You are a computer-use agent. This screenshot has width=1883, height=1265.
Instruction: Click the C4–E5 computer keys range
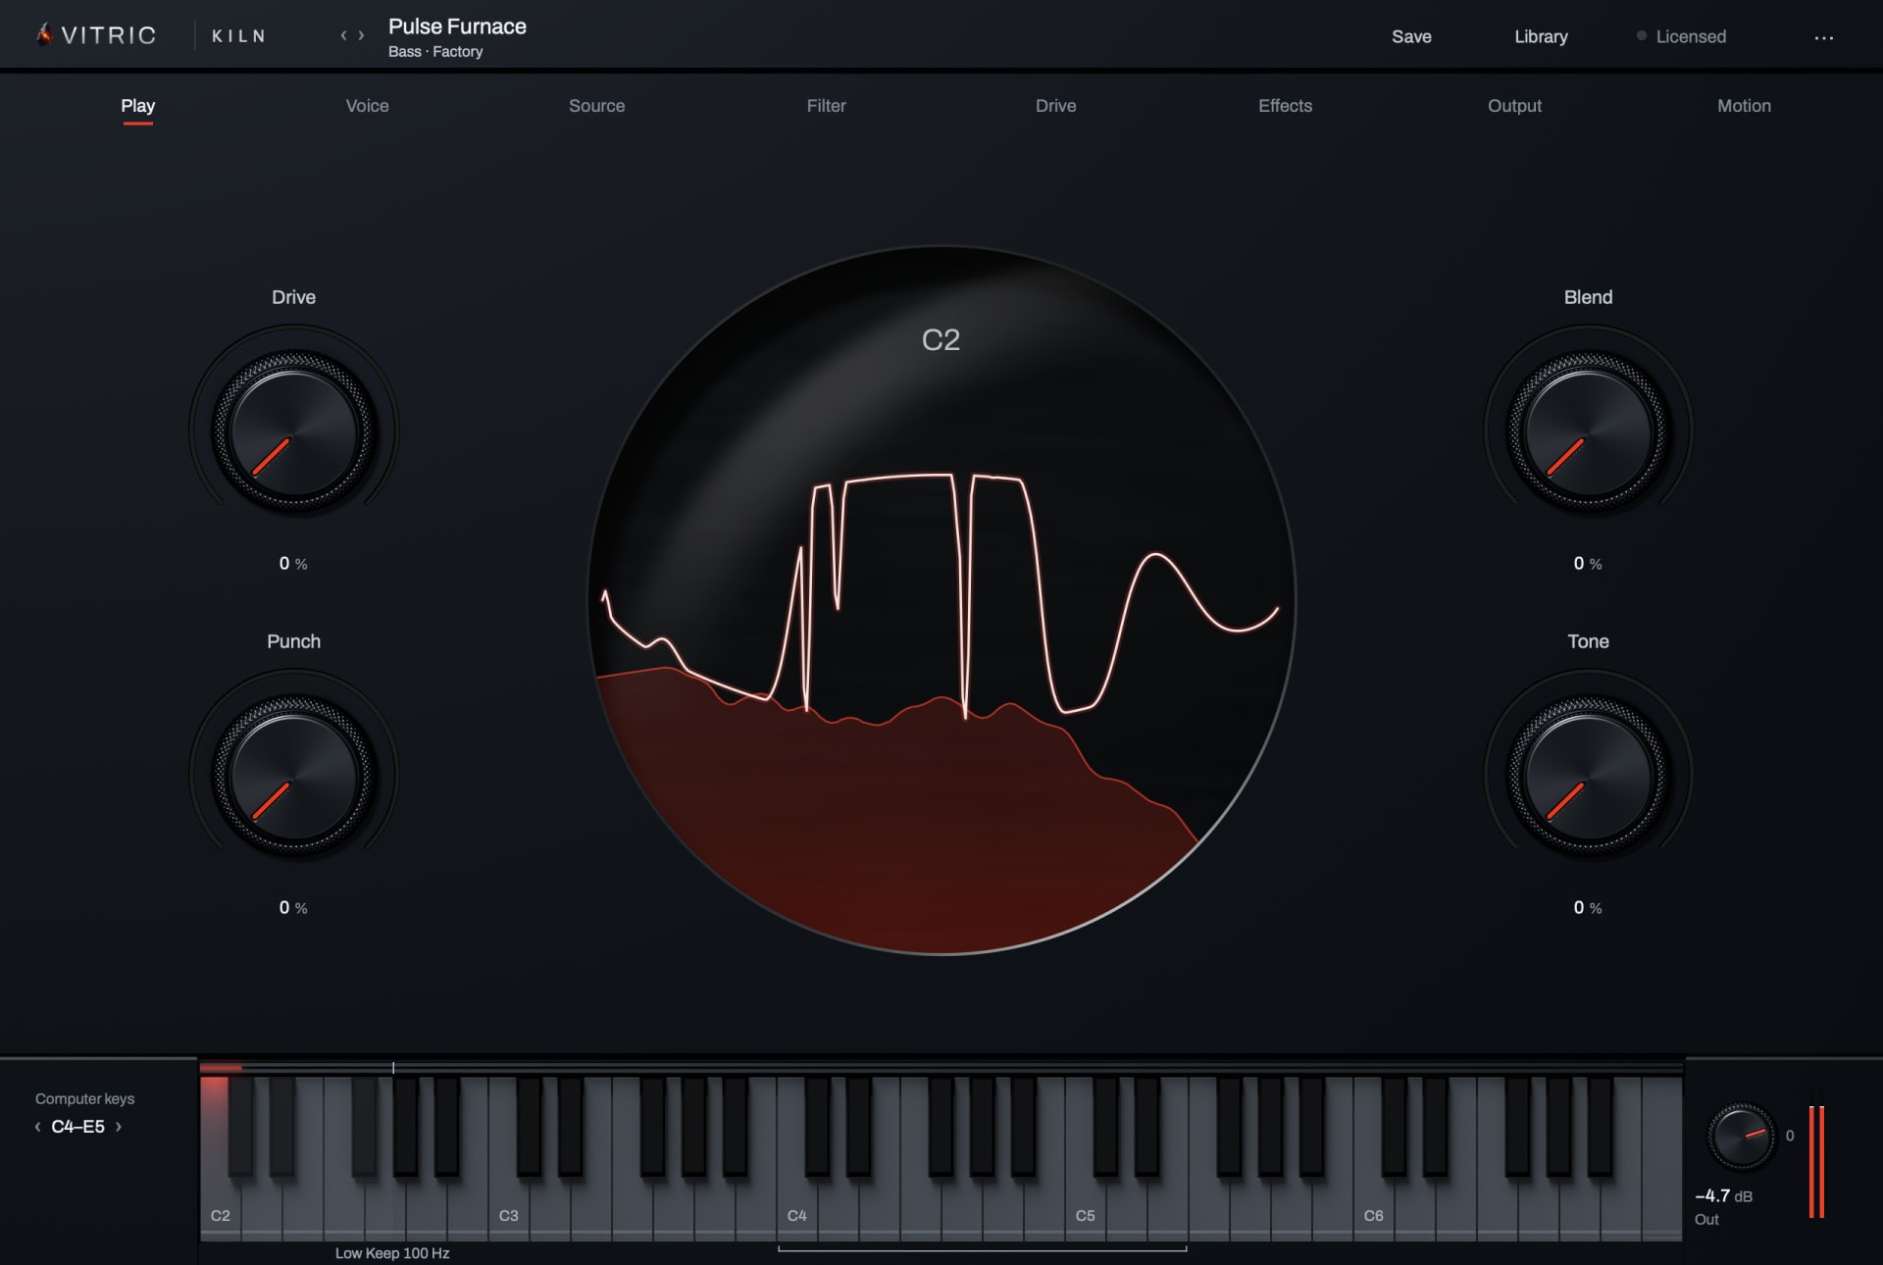[78, 1127]
